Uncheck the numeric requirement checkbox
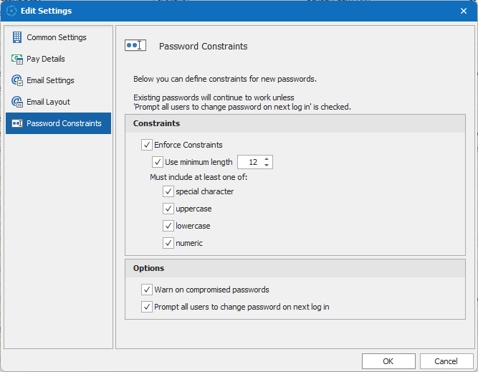Image resolution: width=478 pixels, height=372 pixels. 168,243
